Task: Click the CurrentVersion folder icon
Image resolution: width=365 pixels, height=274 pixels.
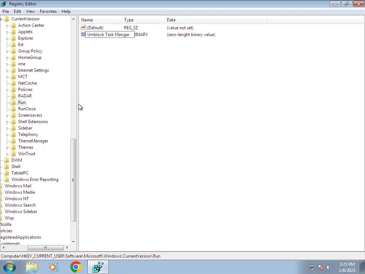Action: pyautogui.click(x=7, y=19)
